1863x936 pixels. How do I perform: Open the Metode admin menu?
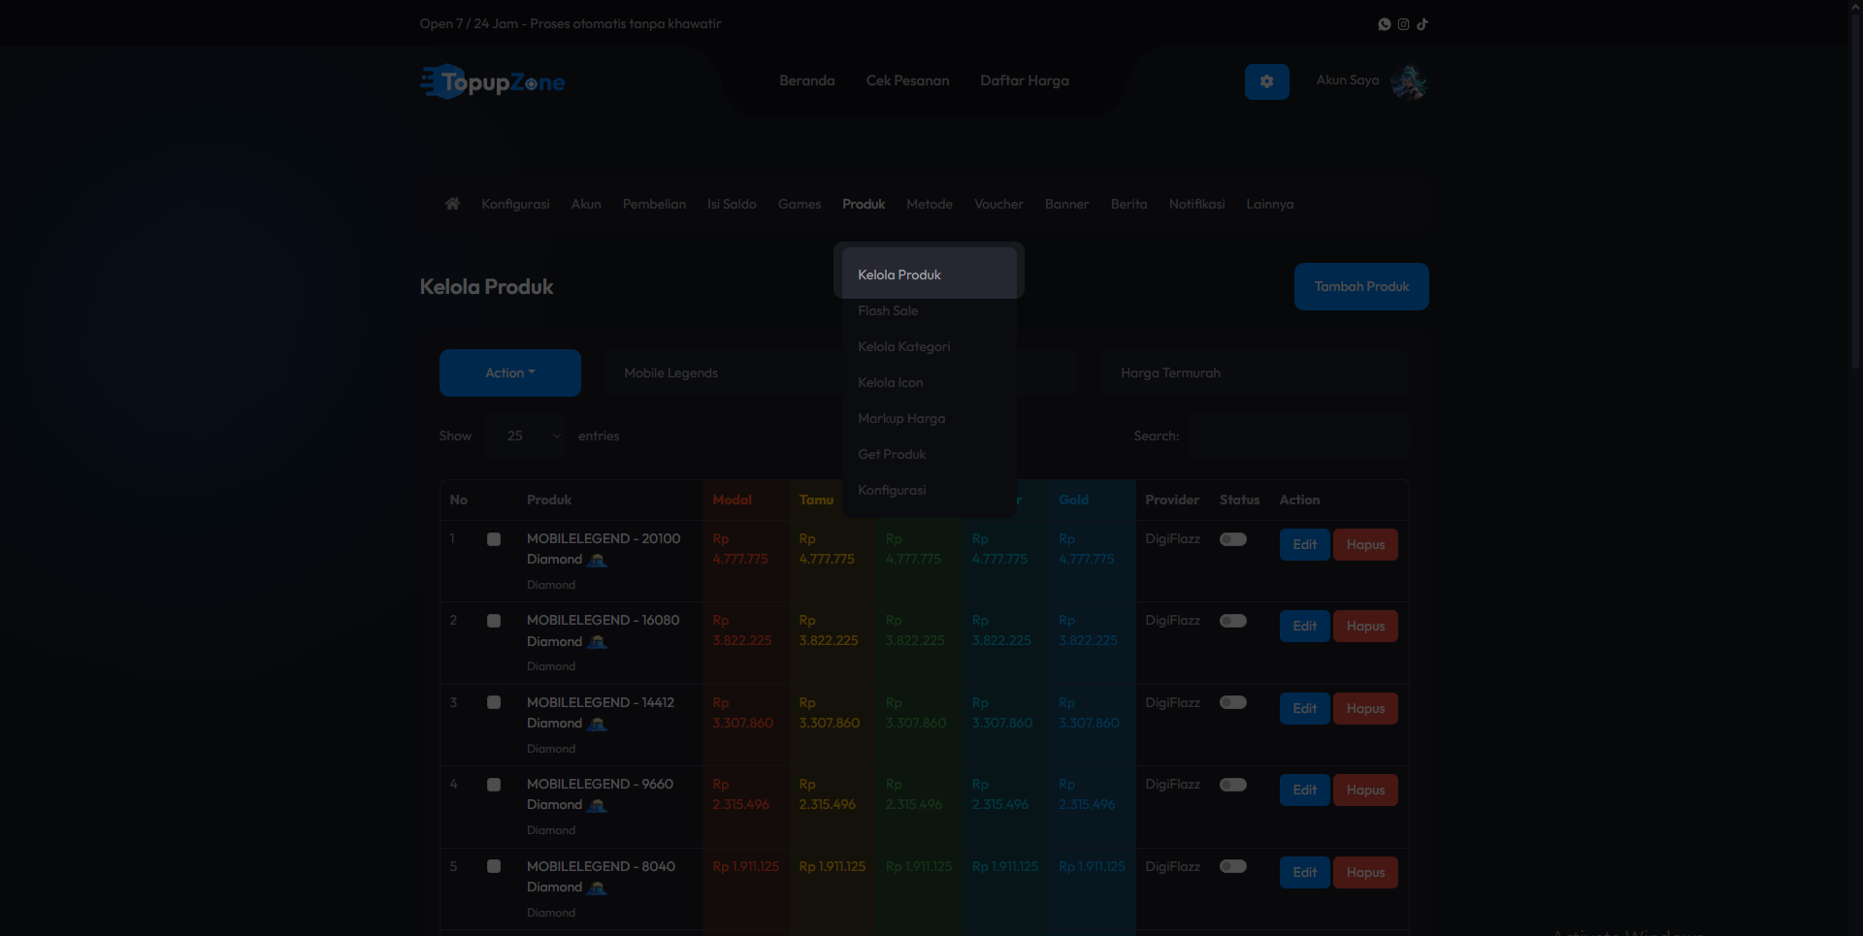coord(930,204)
